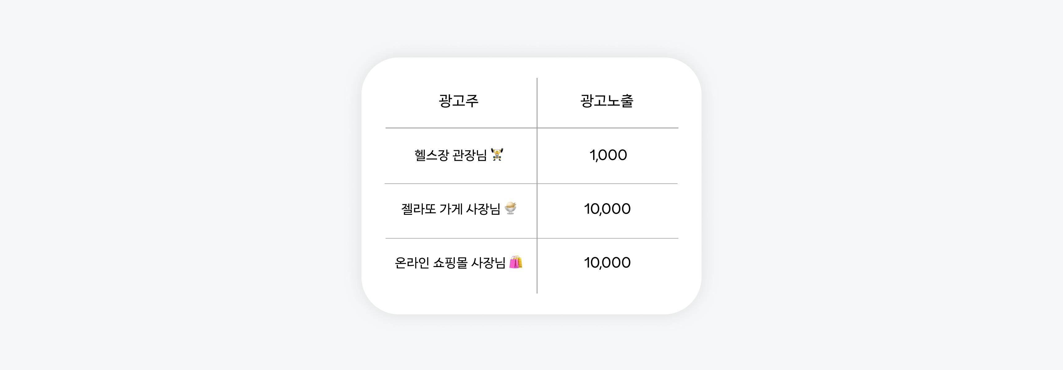
Task: Click the gelato bowl emoji
Action: coord(510,209)
